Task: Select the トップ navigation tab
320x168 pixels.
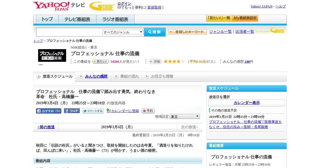Action: pos(47,19)
